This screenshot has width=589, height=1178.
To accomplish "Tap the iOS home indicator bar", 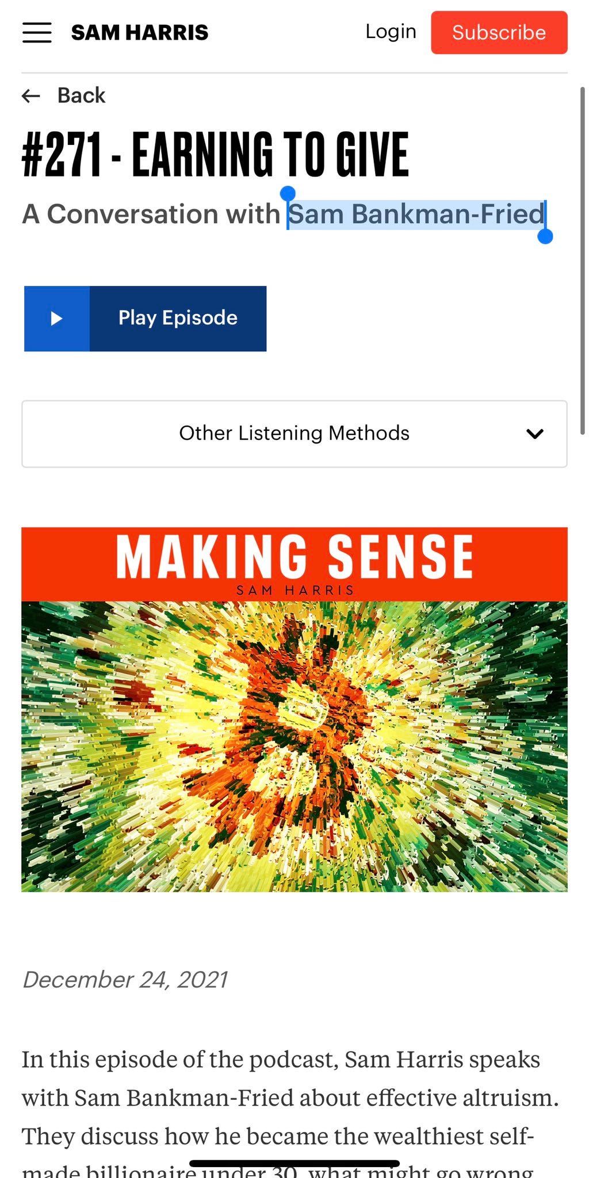I will 294,1164.
